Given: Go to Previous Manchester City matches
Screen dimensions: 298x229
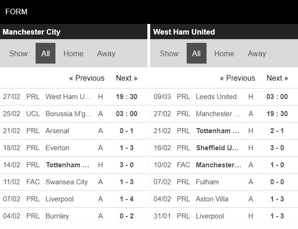Looking at the screenshot, I should pos(87,78).
